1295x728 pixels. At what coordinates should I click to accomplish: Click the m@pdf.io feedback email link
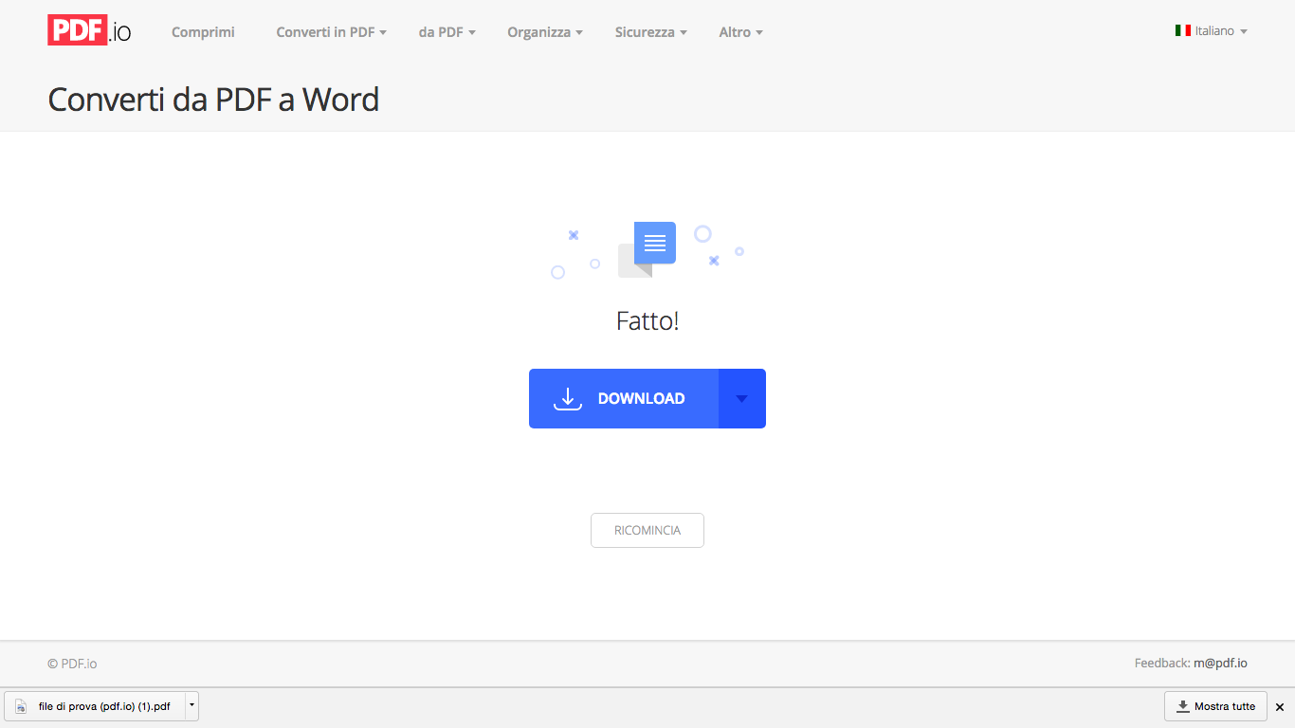pos(1220,664)
